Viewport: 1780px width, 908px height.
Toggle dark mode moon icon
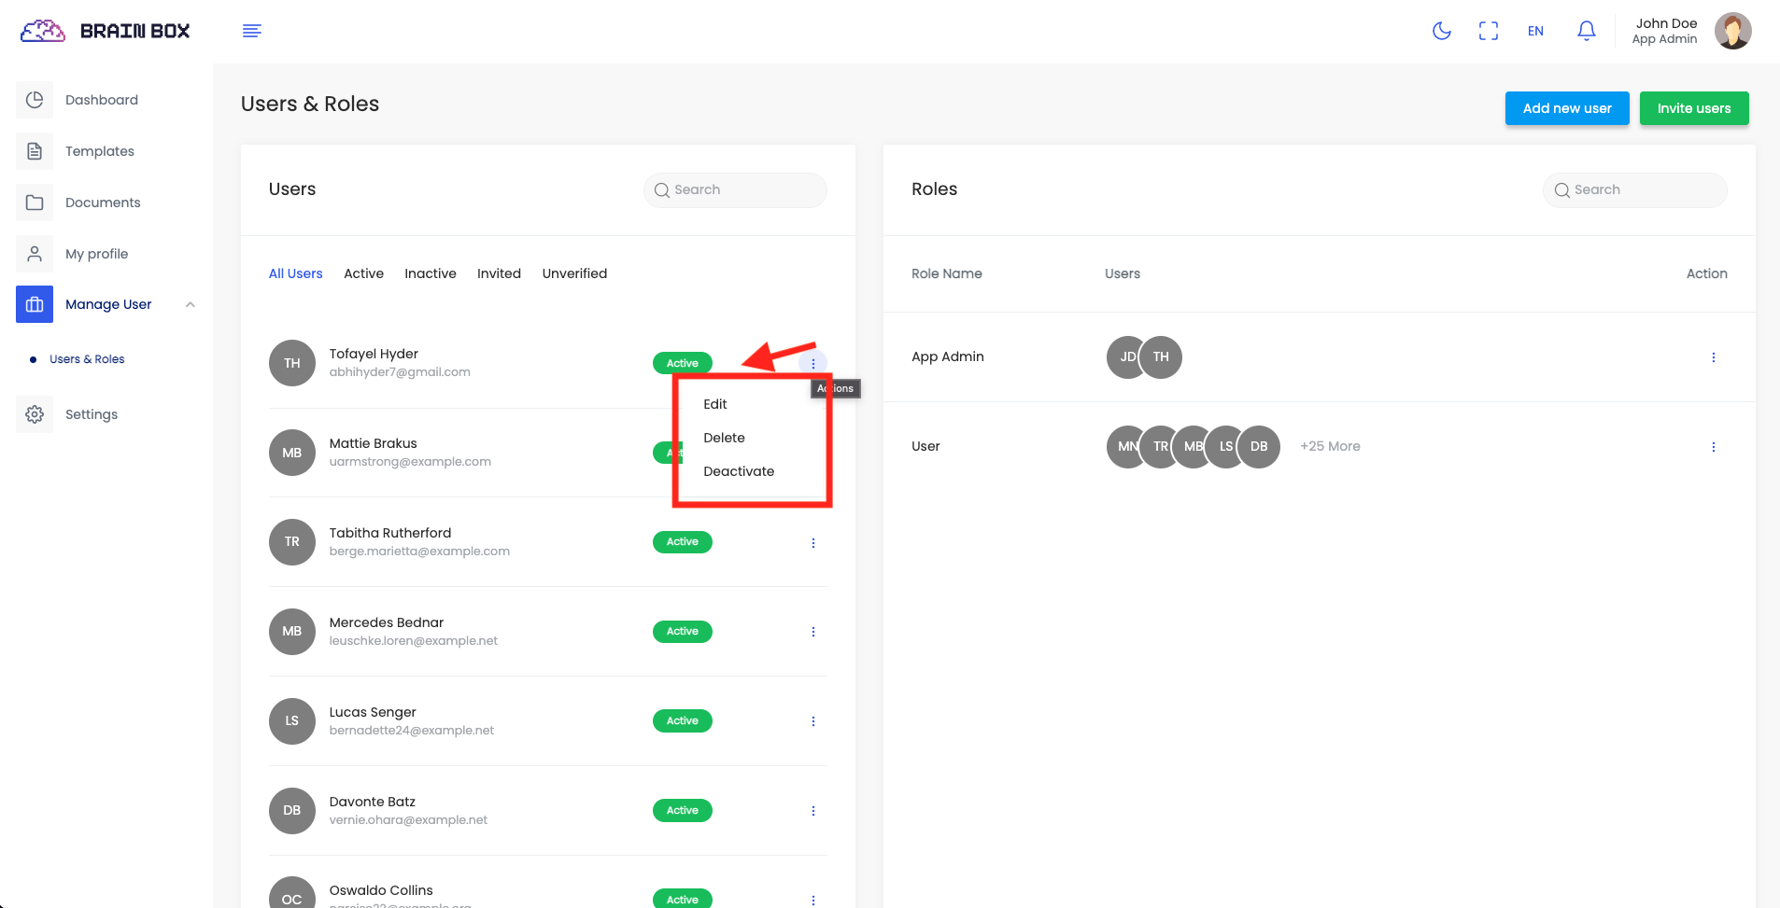click(x=1442, y=31)
